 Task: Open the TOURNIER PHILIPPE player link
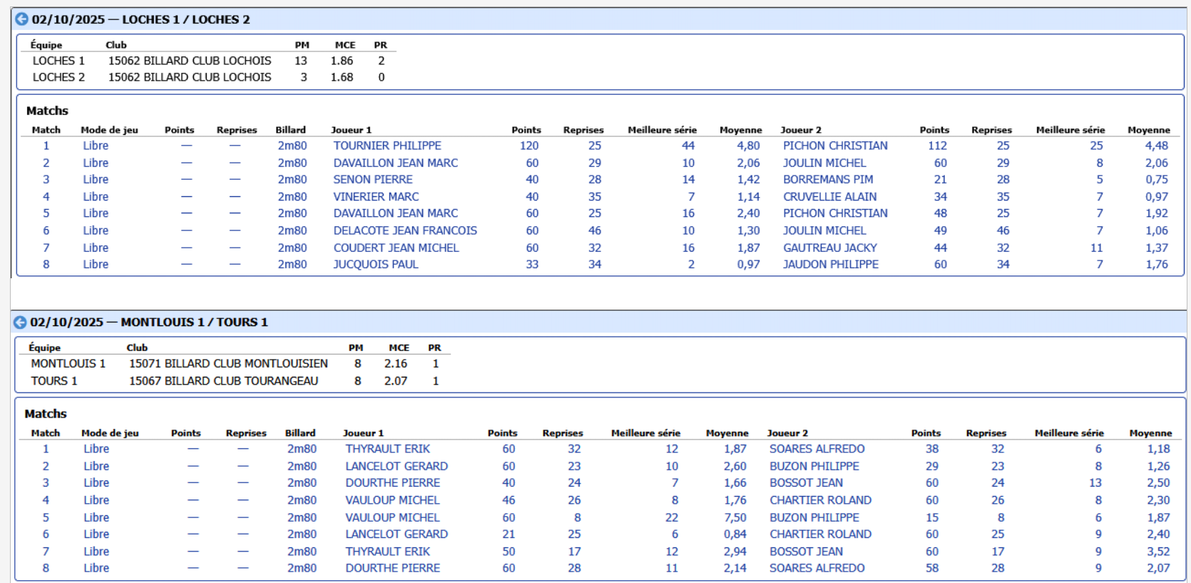[x=387, y=146]
